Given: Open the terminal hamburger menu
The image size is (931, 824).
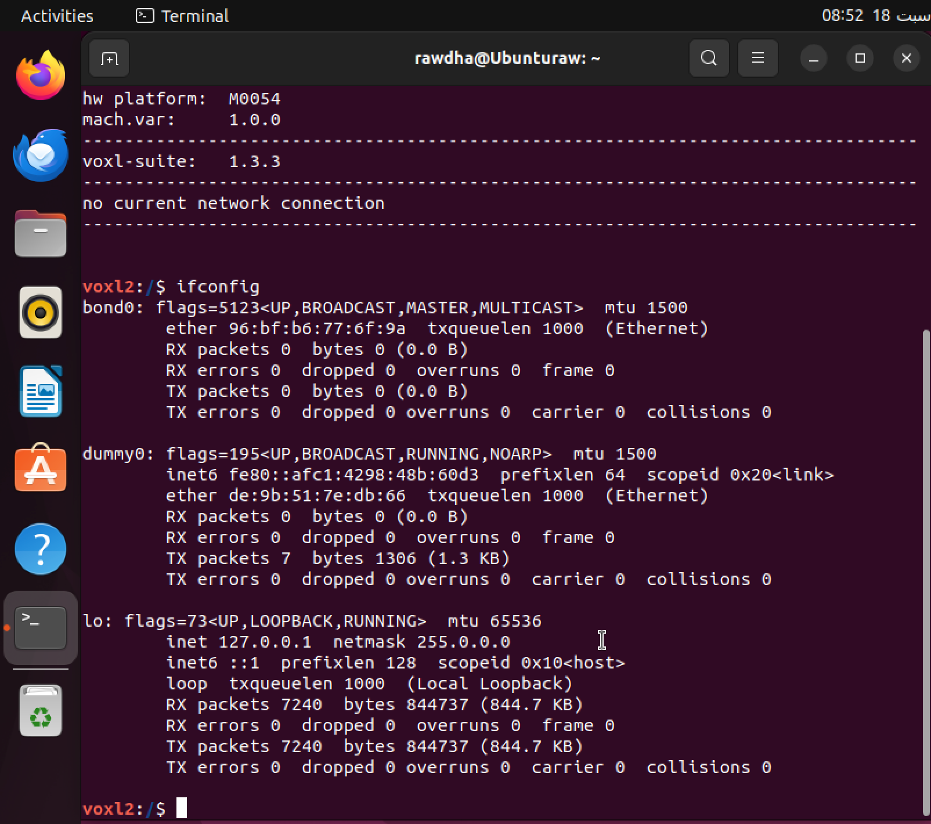Looking at the screenshot, I should coord(757,58).
